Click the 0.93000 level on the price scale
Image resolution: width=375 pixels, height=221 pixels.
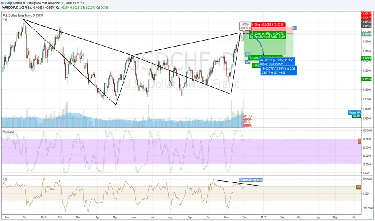click(367, 119)
